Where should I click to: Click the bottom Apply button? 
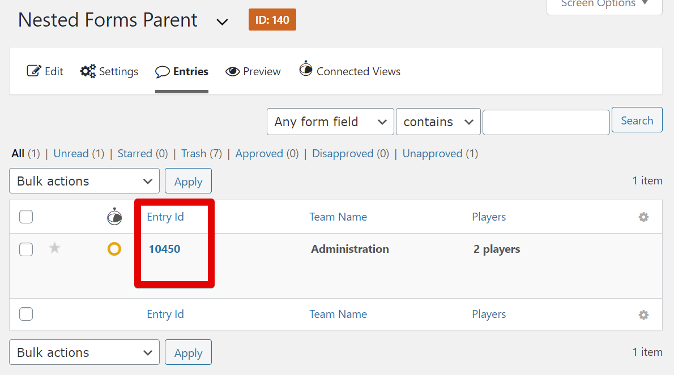tap(188, 352)
